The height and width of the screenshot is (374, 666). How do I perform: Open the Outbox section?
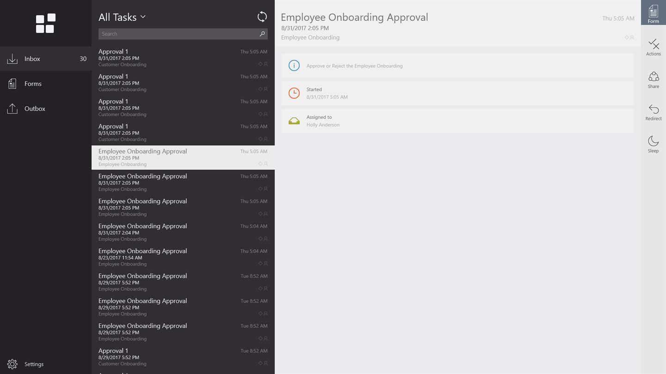(46, 109)
